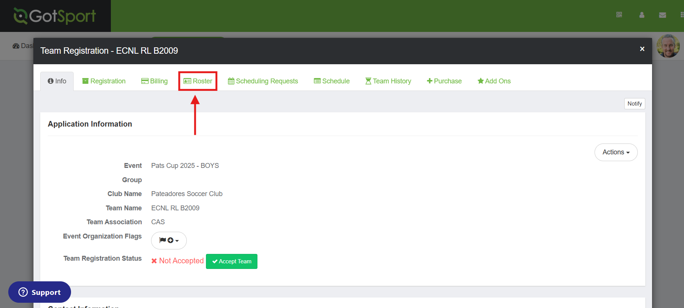Screen dimensions: 684x308
Task: Click the Dashboard link behind the dialog
Action: (23, 46)
